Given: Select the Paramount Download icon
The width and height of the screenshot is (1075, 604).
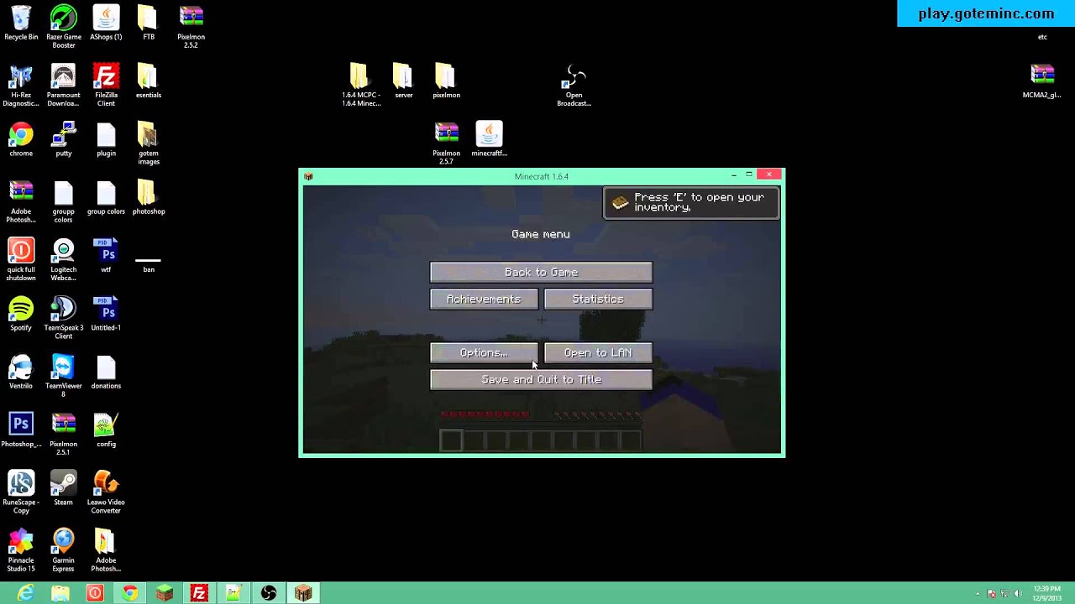Looking at the screenshot, I should point(63,86).
